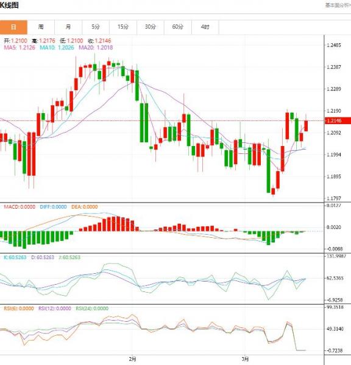
Task: Click the DIFF 0.0000 label
Action: pos(53,207)
